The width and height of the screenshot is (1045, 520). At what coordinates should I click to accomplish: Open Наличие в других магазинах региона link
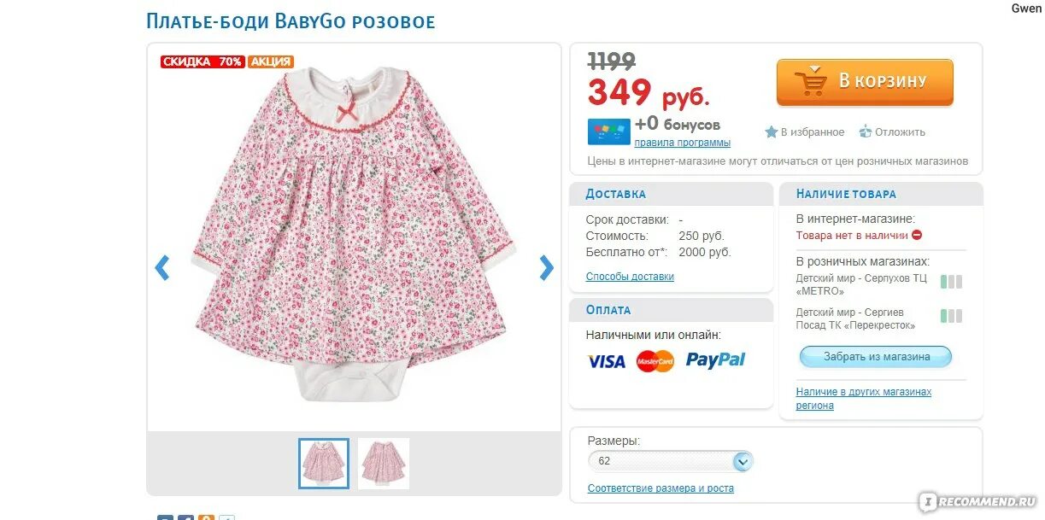pos(864,399)
